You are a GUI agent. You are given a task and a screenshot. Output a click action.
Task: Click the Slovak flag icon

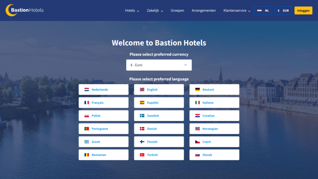point(197,155)
